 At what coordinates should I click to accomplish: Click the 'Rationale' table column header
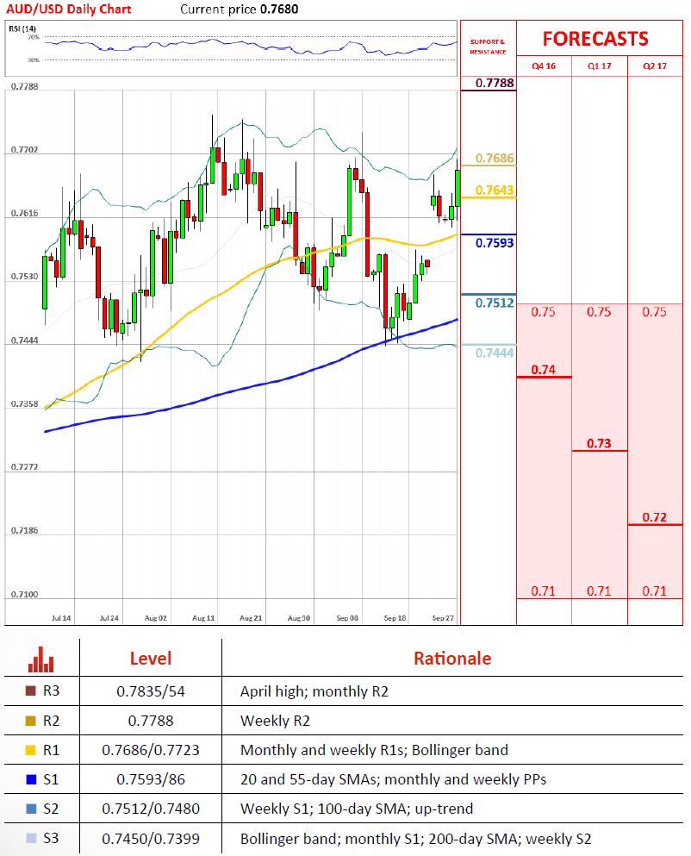pyautogui.click(x=452, y=659)
